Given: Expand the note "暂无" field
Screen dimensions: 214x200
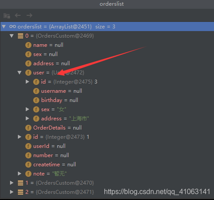Looking at the screenshot, I should tap(20, 174).
